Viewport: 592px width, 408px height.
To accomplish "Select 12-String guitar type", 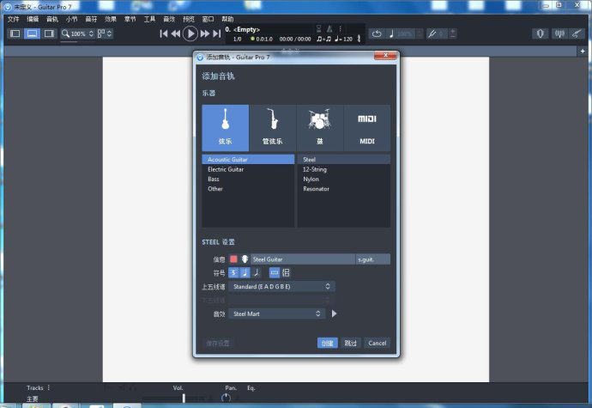I will click(344, 169).
